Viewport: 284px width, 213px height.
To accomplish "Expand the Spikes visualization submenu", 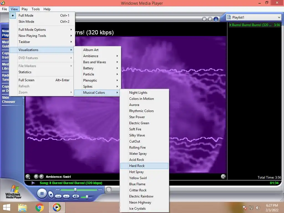I will 97,87.
